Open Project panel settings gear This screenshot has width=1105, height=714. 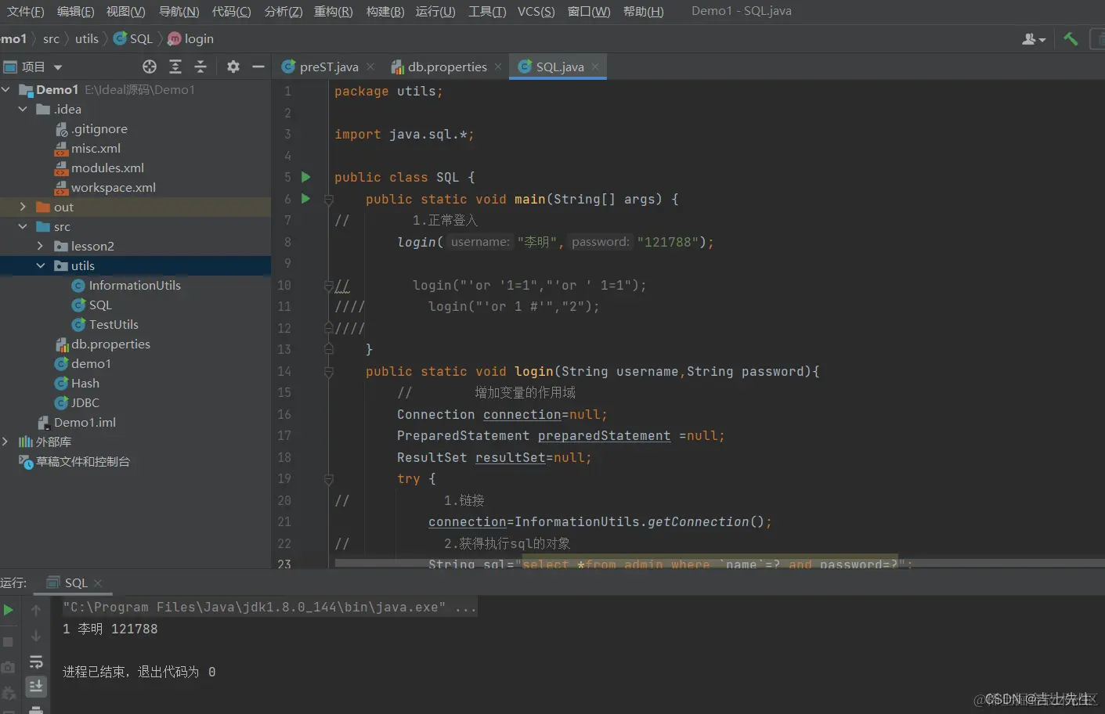click(233, 67)
